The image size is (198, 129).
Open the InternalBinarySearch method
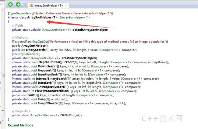[51, 78]
